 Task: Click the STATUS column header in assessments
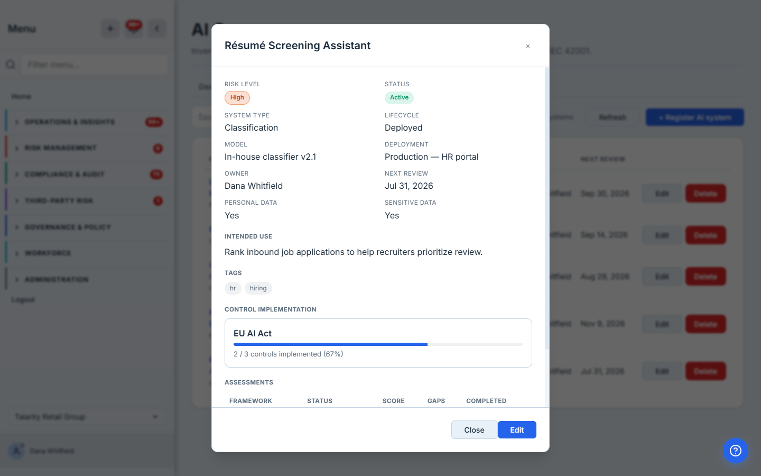320,401
